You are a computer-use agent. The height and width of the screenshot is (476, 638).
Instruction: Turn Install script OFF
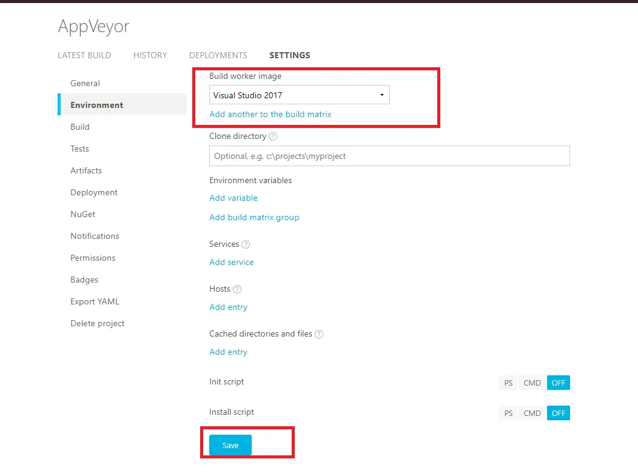tap(558, 413)
